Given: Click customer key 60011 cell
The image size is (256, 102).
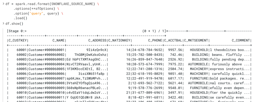Looking at the screenshot, I should 22,97.
